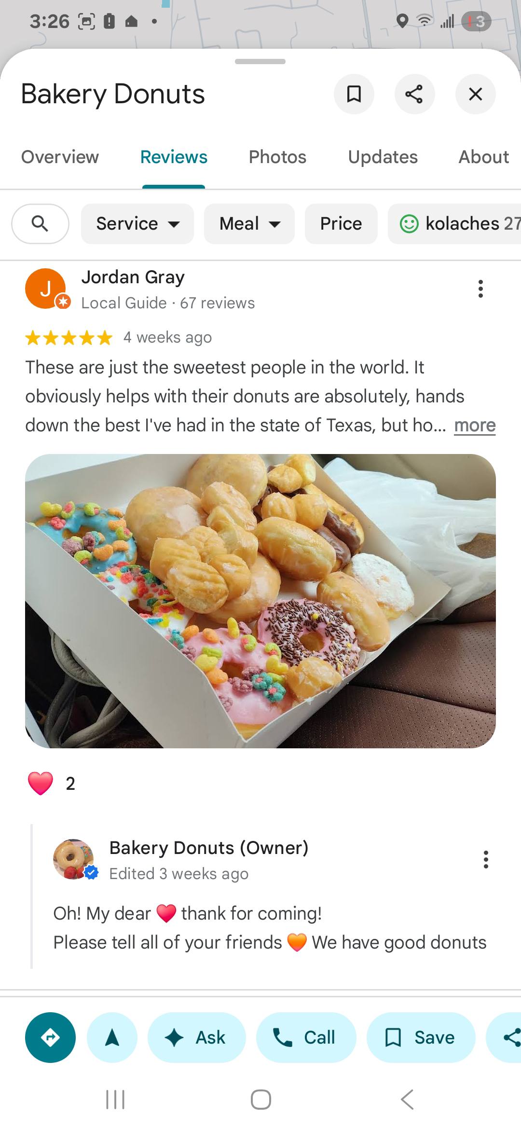
Task: Tap the Ask button
Action: (x=197, y=1037)
